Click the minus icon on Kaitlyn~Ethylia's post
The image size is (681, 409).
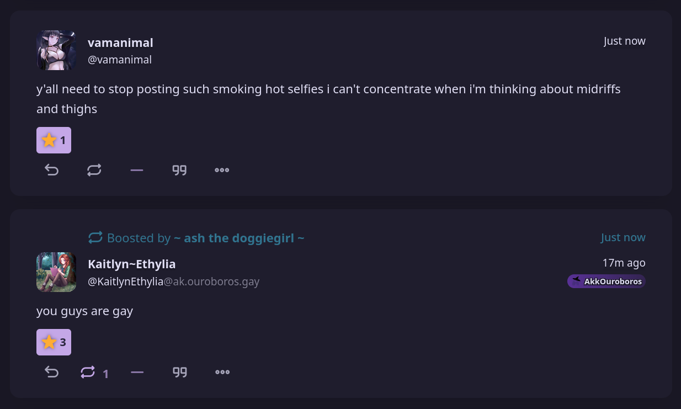pos(137,372)
